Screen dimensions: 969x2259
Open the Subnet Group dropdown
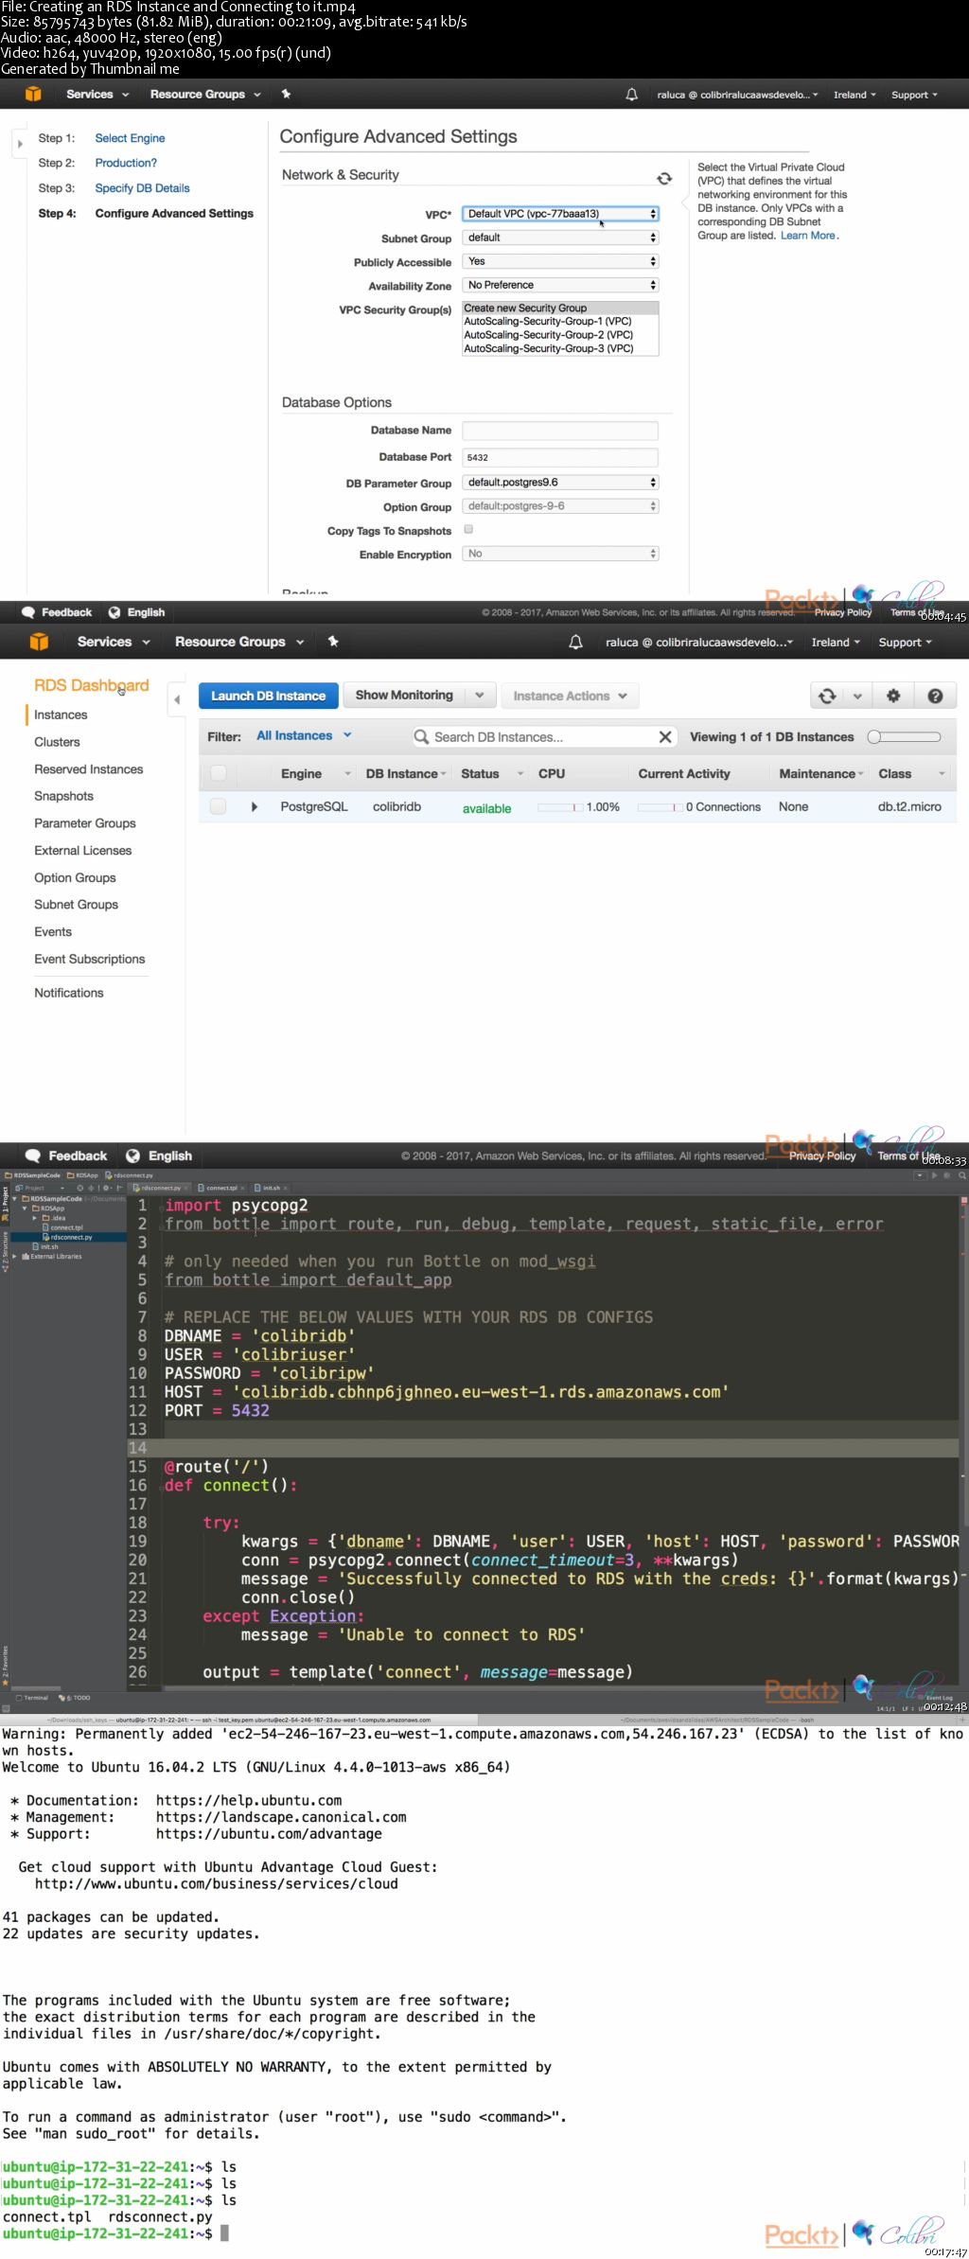pyautogui.click(x=560, y=238)
